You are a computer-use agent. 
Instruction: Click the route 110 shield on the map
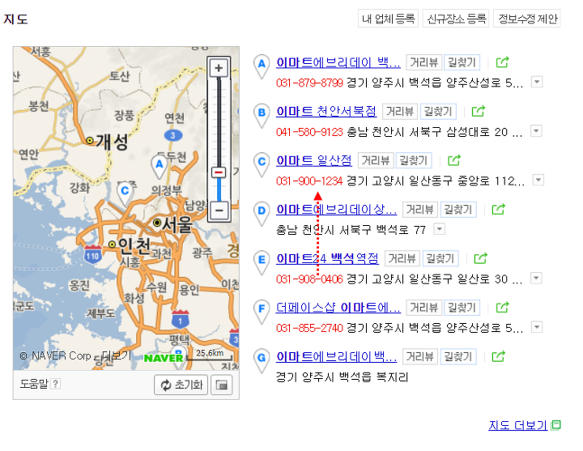(92, 254)
